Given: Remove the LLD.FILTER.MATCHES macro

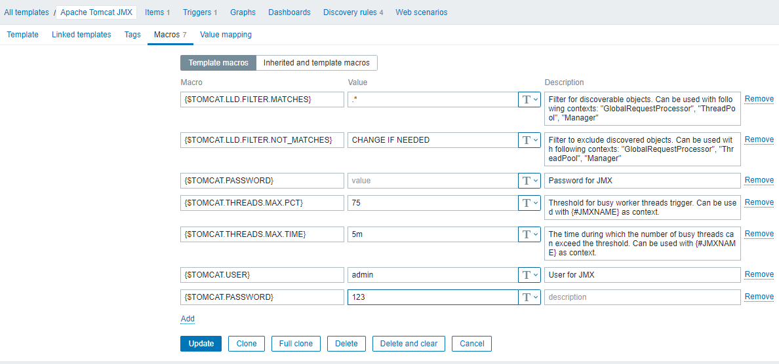Looking at the screenshot, I should 759,99.
